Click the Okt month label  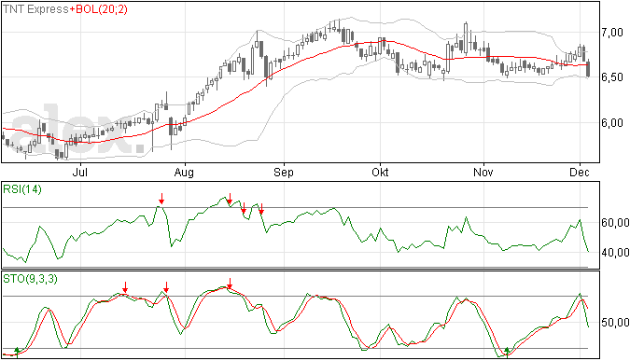(380, 172)
